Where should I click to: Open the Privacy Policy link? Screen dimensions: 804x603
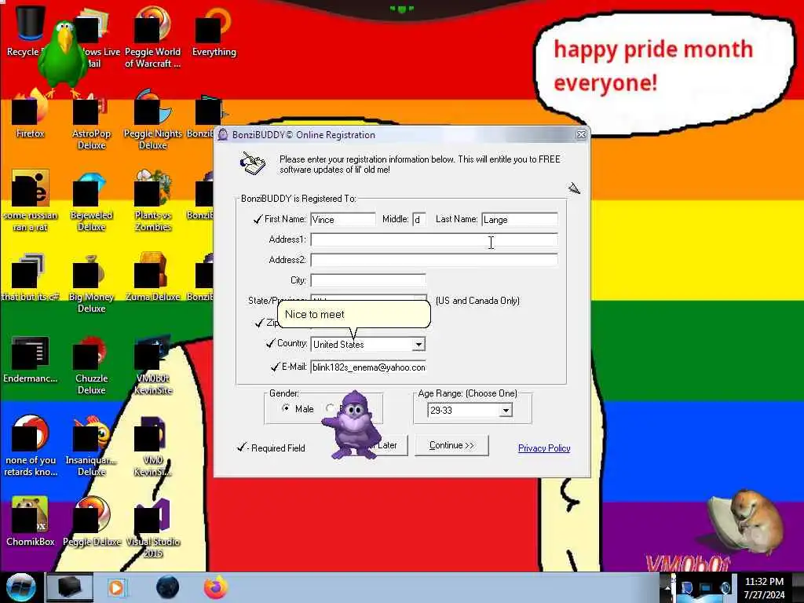(x=544, y=448)
